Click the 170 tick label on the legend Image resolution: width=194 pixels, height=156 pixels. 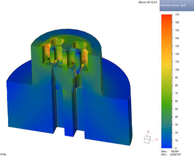click(x=177, y=15)
